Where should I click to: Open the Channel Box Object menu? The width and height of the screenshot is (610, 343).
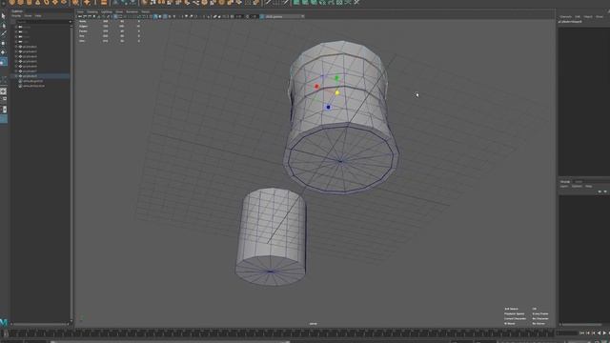[588, 17]
